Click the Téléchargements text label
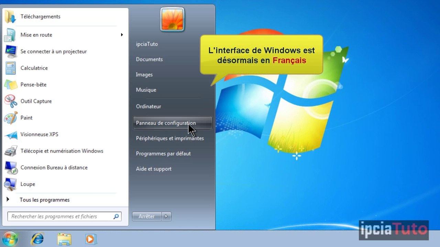This screenshot has height=247, width=440. tap(40, 16)
